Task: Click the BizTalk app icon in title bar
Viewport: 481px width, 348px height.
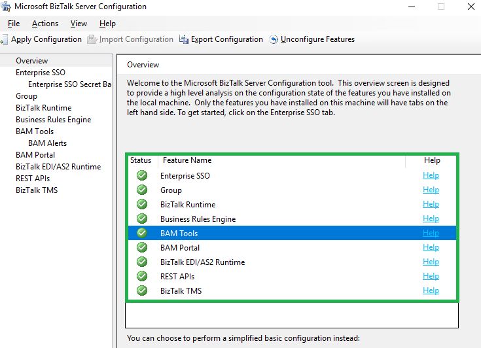Action: pos(5,7)
